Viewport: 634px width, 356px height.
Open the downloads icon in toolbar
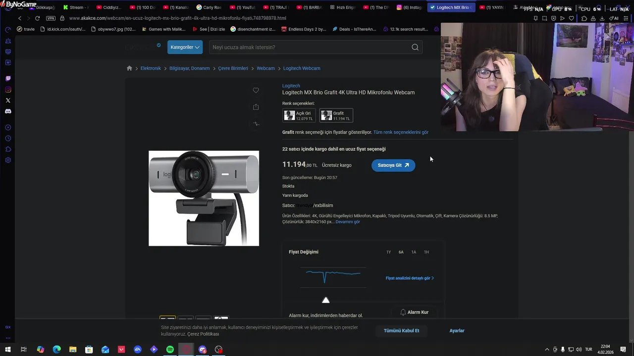pos(602,18)
